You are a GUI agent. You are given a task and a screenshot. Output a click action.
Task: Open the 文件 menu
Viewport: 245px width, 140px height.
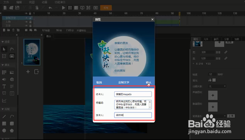[6, 2]
